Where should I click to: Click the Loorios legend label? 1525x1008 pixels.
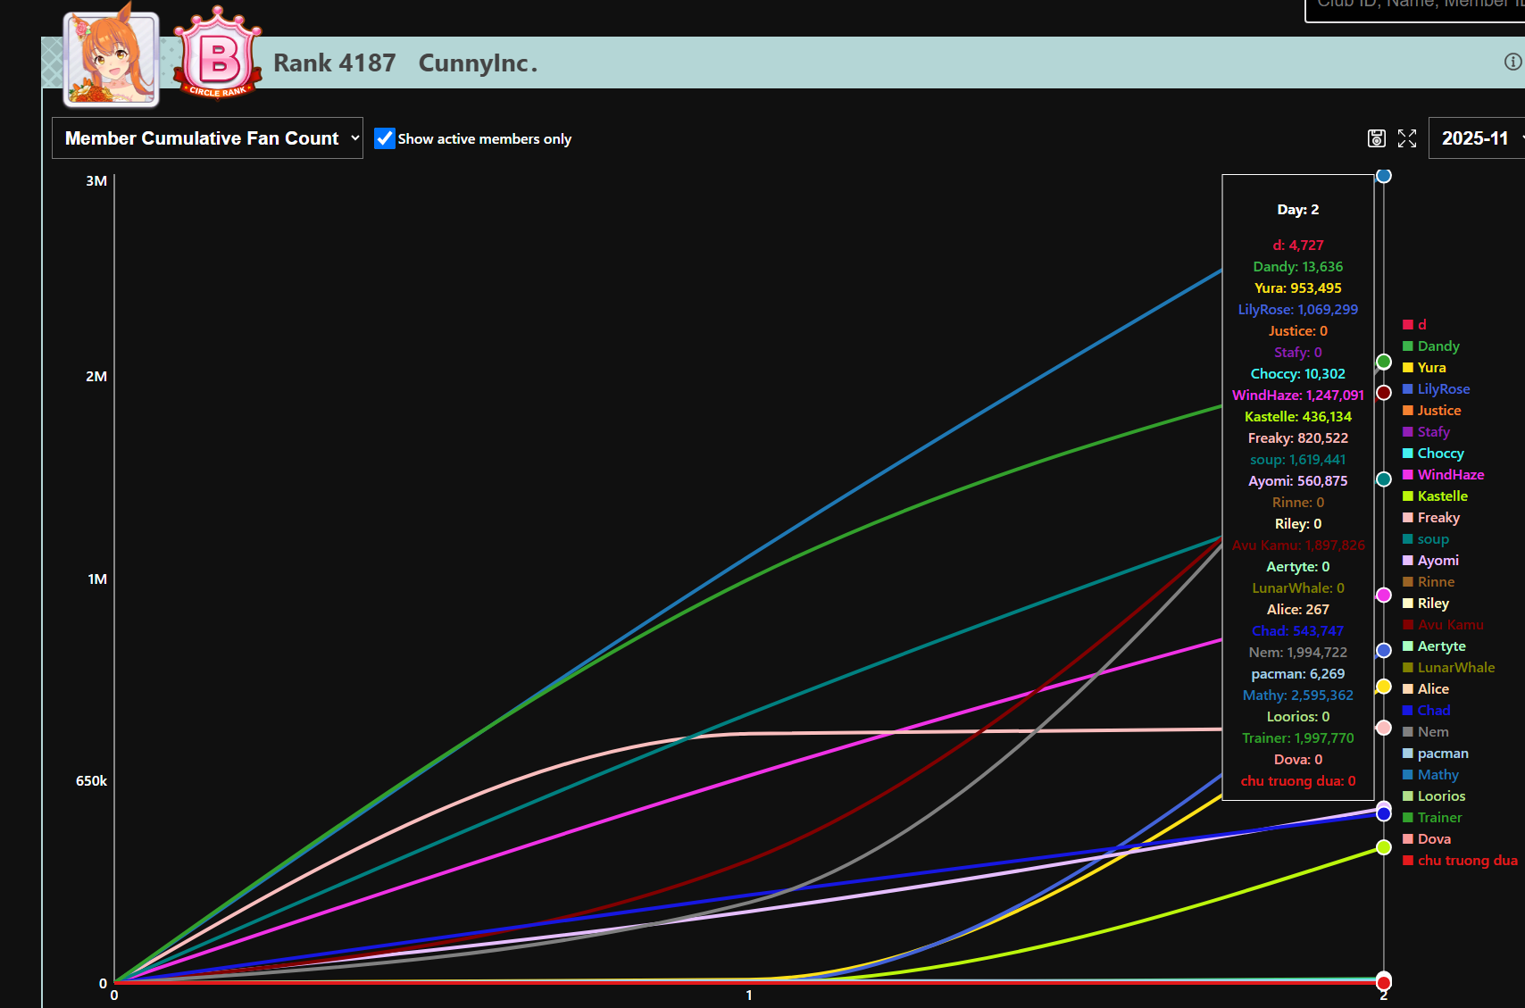(1442, 796)
